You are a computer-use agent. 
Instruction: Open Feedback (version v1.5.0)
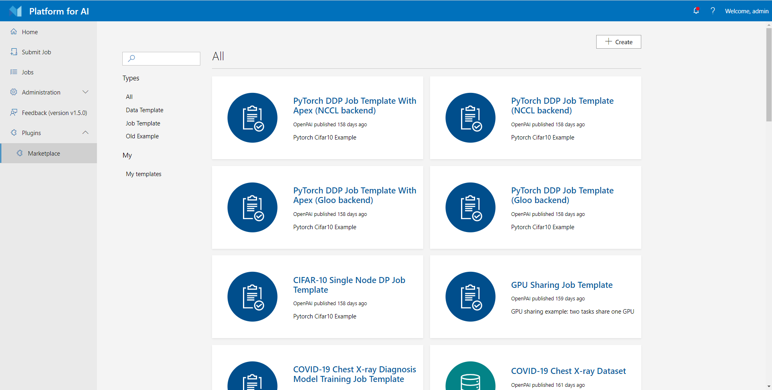point(48,113)
